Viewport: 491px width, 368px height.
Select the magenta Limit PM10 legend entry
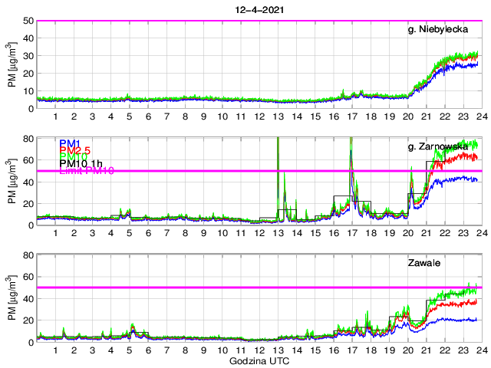(87, 172)
